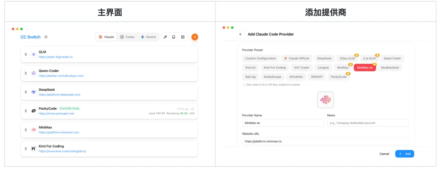Select the BaiLing preset
Screen dimensions: 447x174
250,77
